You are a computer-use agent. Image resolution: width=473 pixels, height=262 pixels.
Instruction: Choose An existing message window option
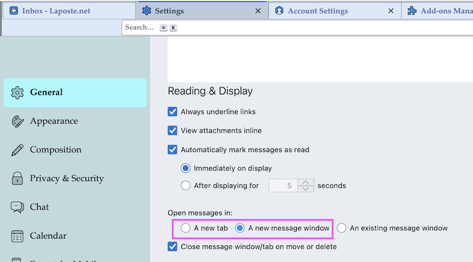tap(341, 228)
